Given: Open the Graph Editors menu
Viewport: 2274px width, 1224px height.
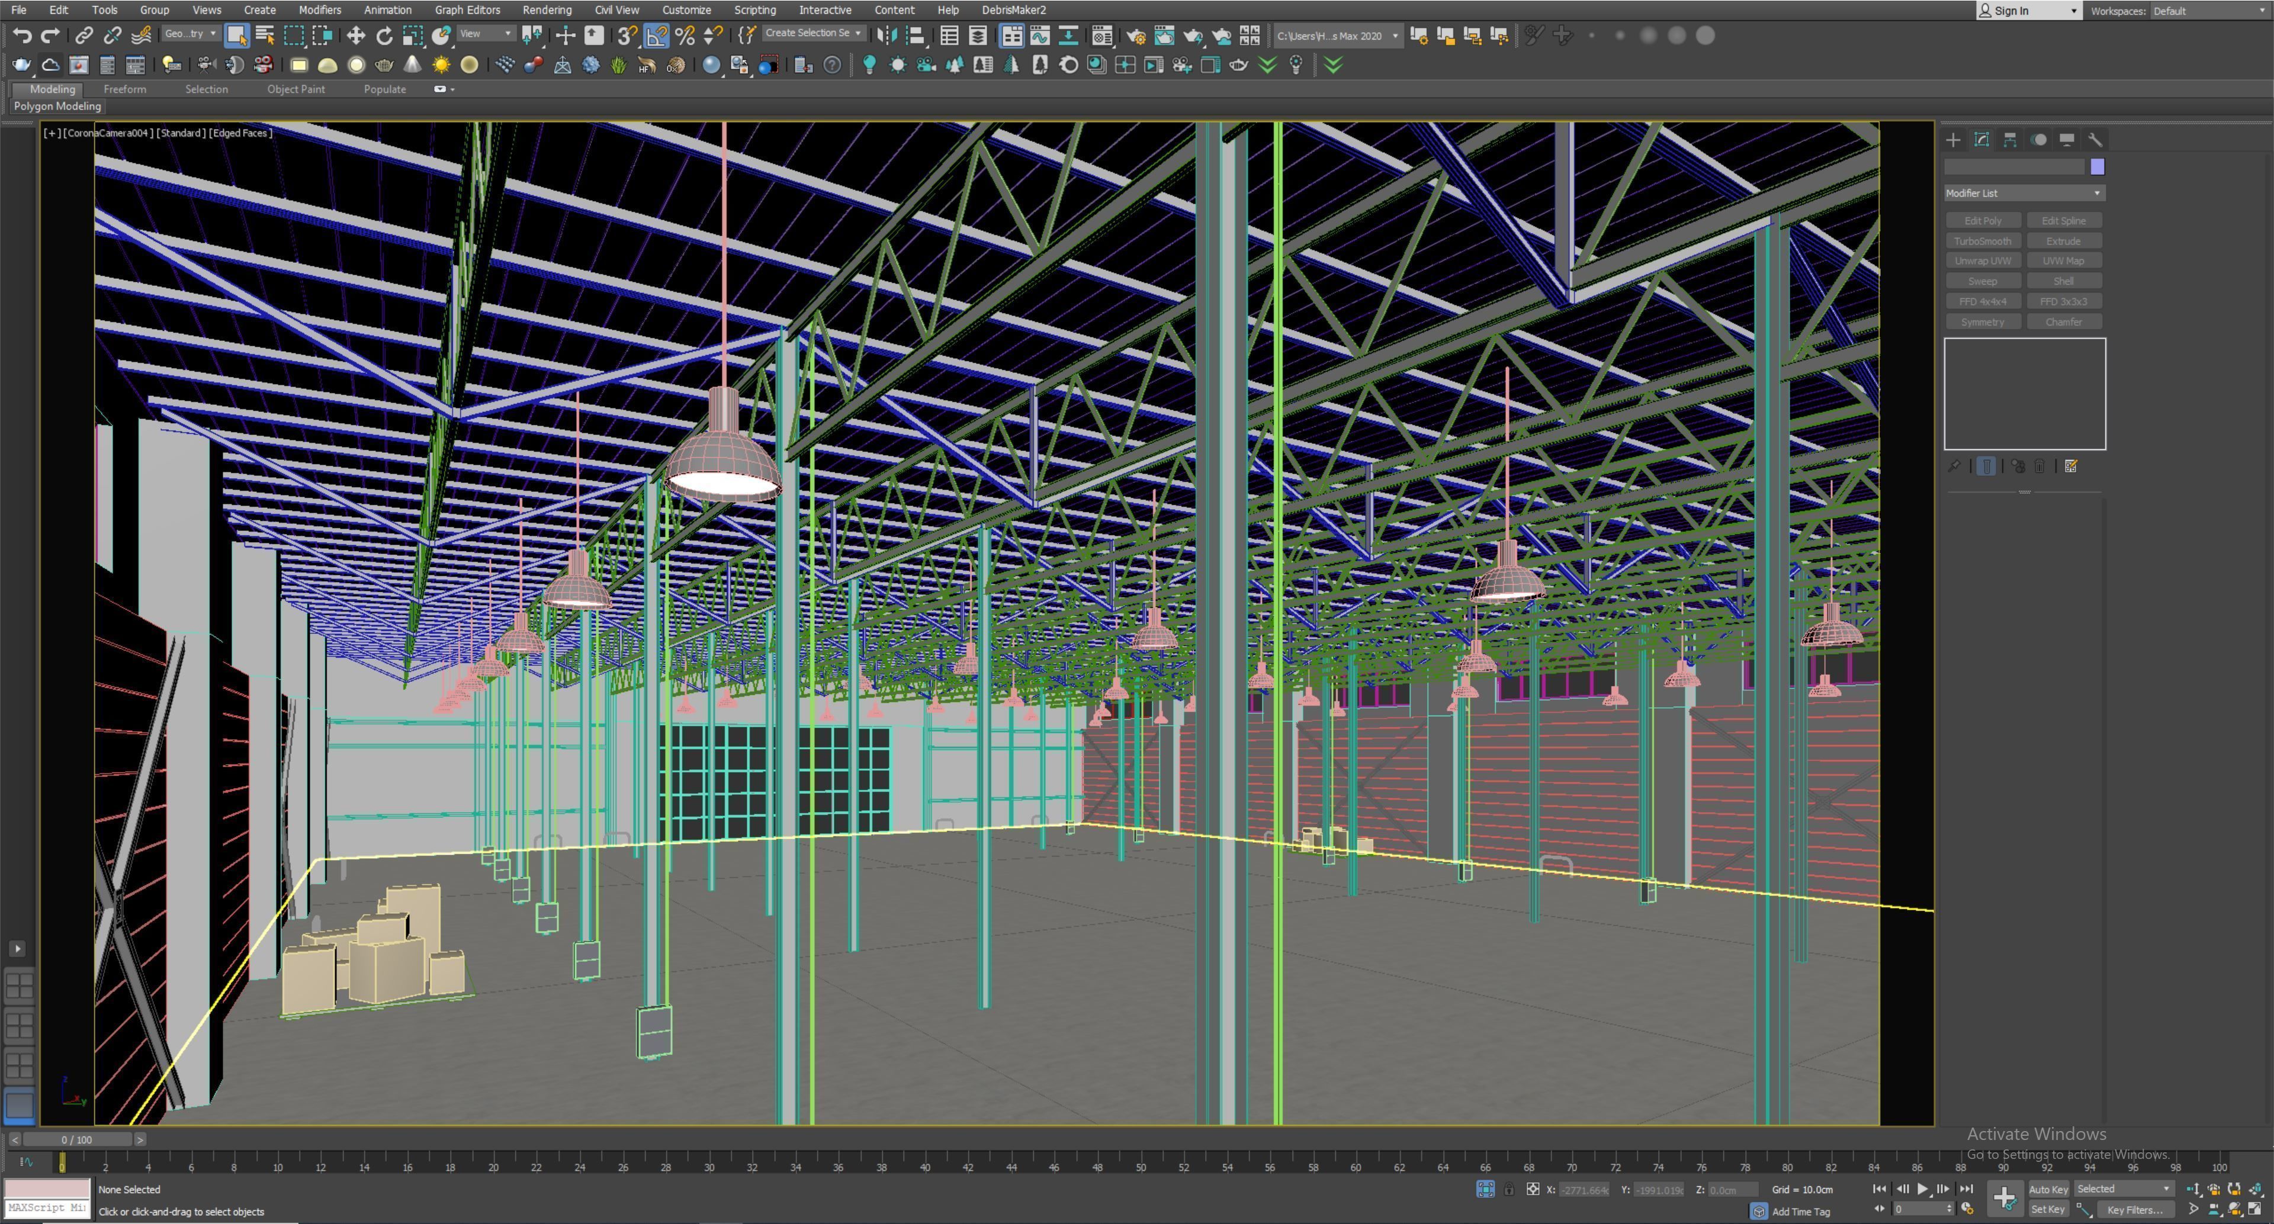Looking at the screenshot, I should 467,9.
